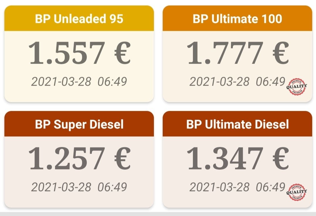Viewport: 316px width, 216px height.
Task: Open the BP Unleaded 95 header
Action: [79, 18]
